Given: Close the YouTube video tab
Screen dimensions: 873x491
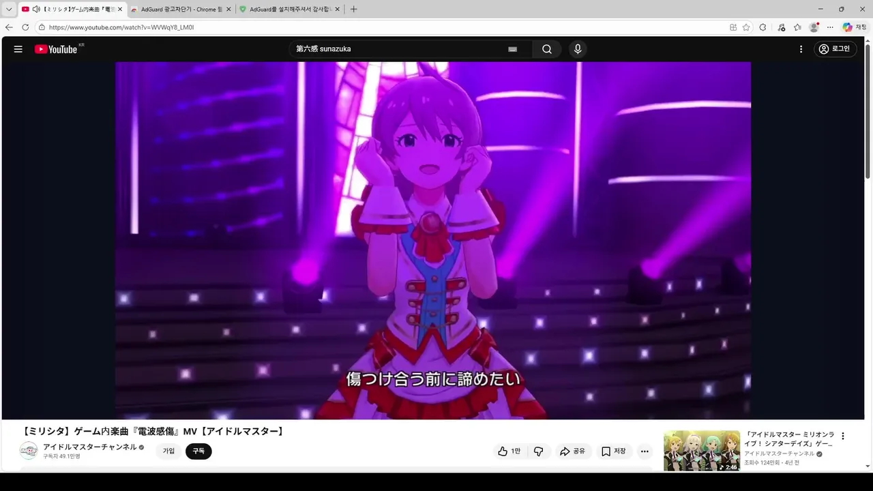Looking at the screenshot, I should [120, 10].
